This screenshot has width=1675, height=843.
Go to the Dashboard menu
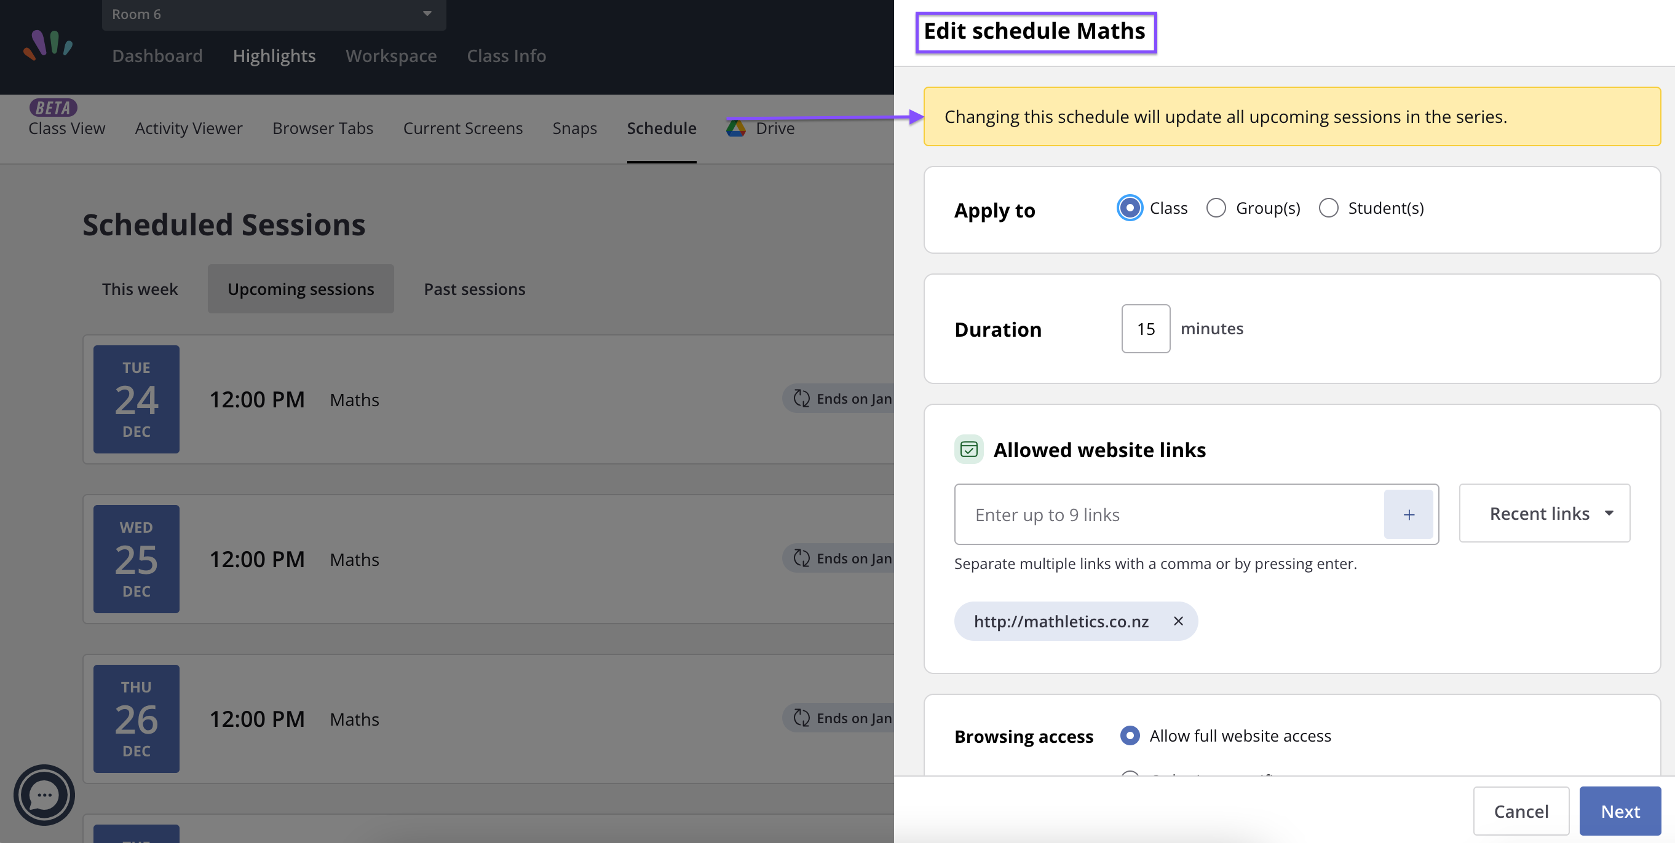pos(157,56)
